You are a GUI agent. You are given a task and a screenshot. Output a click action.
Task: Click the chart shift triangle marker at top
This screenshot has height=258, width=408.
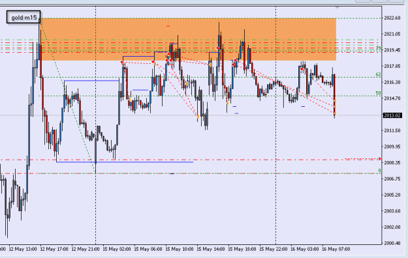337,8
